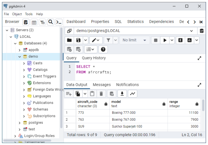This screenshot has width=208, height=145.
Task: Switch to the Dependencies tab
Action: pos(161,22)
